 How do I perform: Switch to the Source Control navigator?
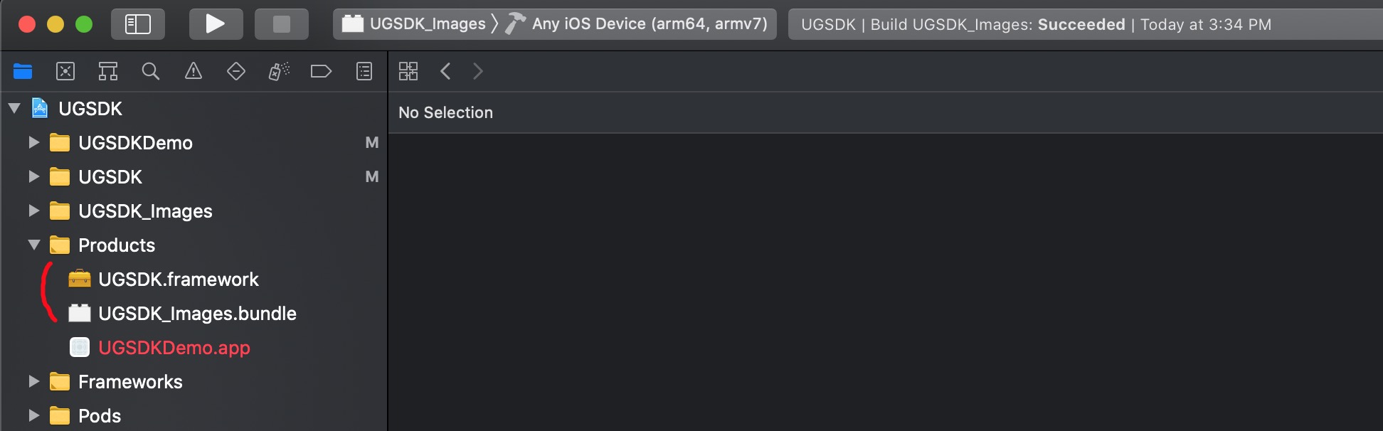point(65,71)
